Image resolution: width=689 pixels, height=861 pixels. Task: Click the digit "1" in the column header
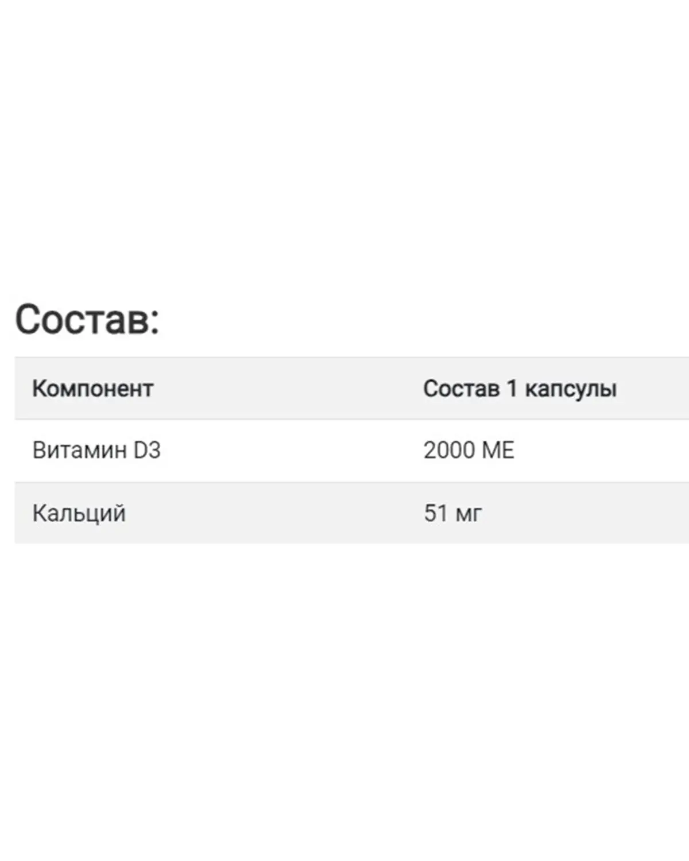pos(512,389)
